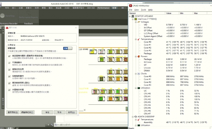The width and height of the screenshot is (212, 129).
Task: Click the AutoCAD logo icon on graphics dialog
Action: coord(7,28)
